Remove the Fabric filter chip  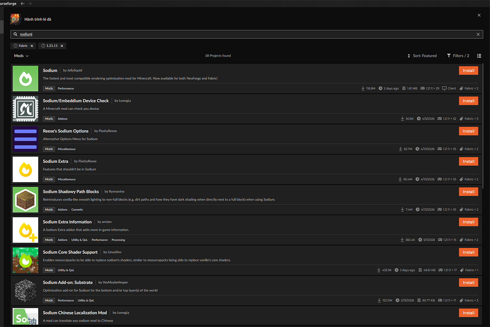pos(32,46)
